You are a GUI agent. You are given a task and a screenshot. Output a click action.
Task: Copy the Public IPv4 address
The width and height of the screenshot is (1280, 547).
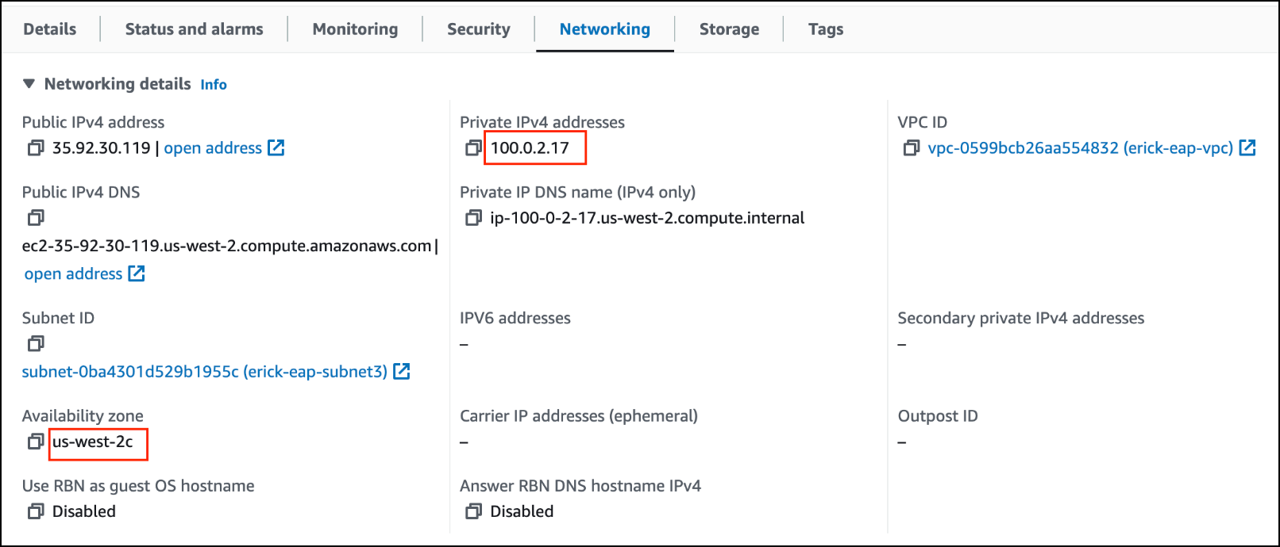click(x=35, y=147)
